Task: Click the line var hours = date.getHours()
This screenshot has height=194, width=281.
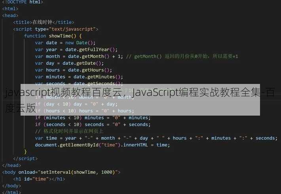Action: pos(73,70)
